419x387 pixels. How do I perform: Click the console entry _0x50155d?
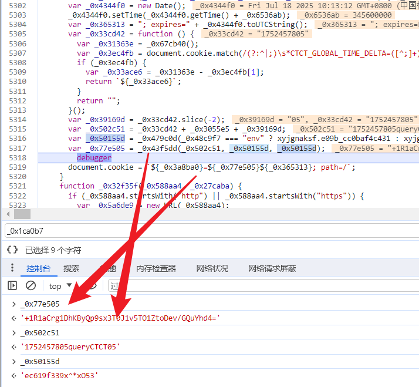40,362
